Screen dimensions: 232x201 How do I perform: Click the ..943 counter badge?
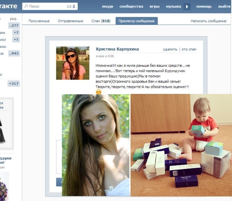tap(14, 53)
